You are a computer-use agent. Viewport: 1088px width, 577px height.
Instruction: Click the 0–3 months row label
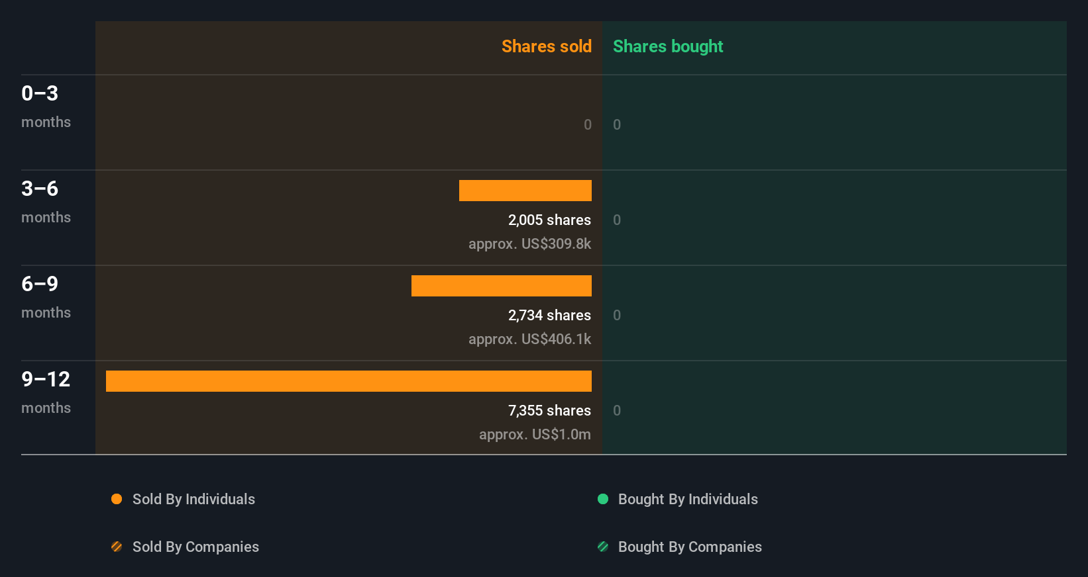[46, 107]
